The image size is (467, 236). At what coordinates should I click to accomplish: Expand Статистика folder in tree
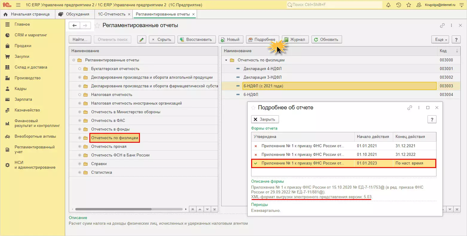pyautogui.click(x=80, y=173)
